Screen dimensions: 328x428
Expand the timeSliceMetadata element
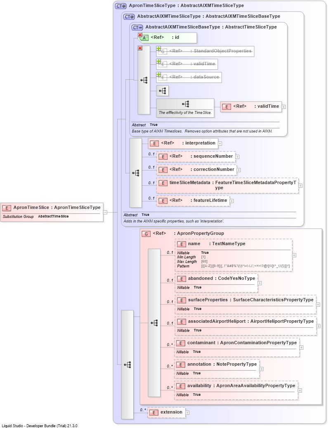click(x=300, y=186)
